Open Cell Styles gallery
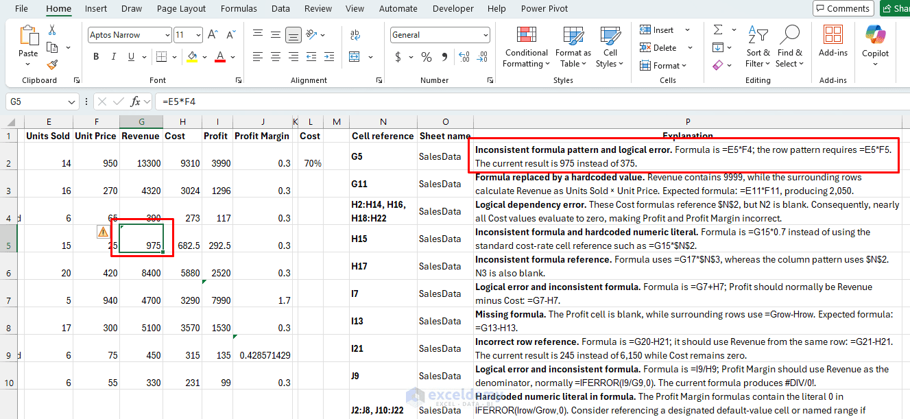Image resolution: width=910 pixels, height=419 pixels. (610, 47)
